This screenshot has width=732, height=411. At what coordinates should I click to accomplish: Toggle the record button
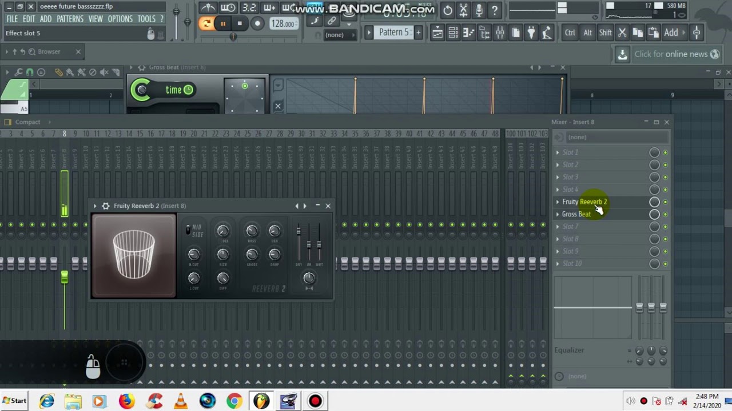257,23
